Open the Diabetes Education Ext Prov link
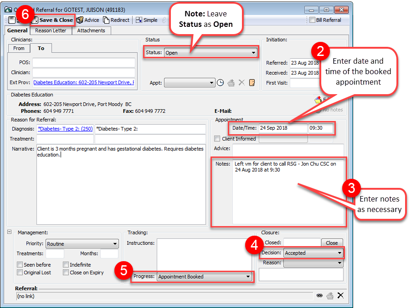 click(x=84, y=82)
